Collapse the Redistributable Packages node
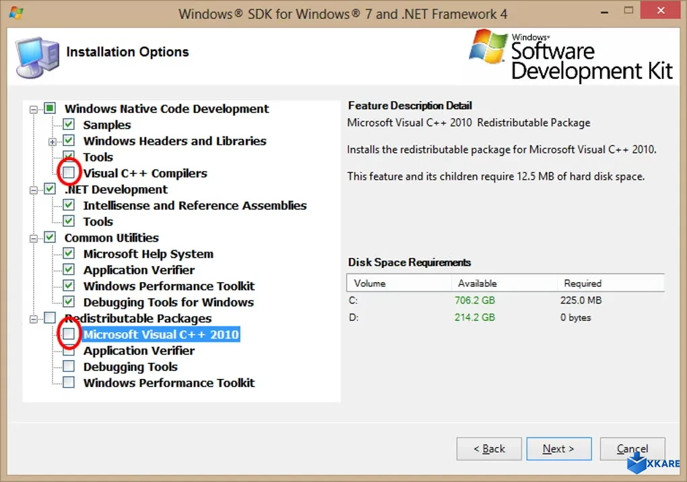 click(33, 319)
